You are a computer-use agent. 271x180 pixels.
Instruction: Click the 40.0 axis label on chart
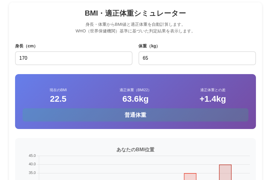[x=32, y=164]
